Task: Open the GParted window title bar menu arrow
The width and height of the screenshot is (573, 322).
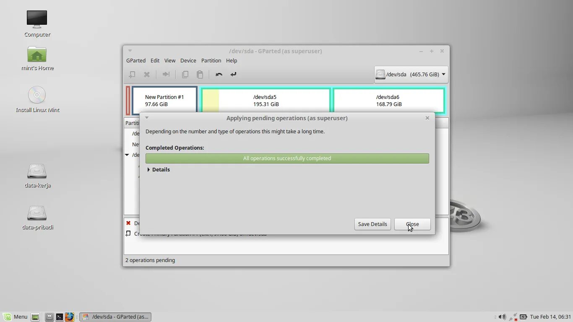Action: [130, 51]
